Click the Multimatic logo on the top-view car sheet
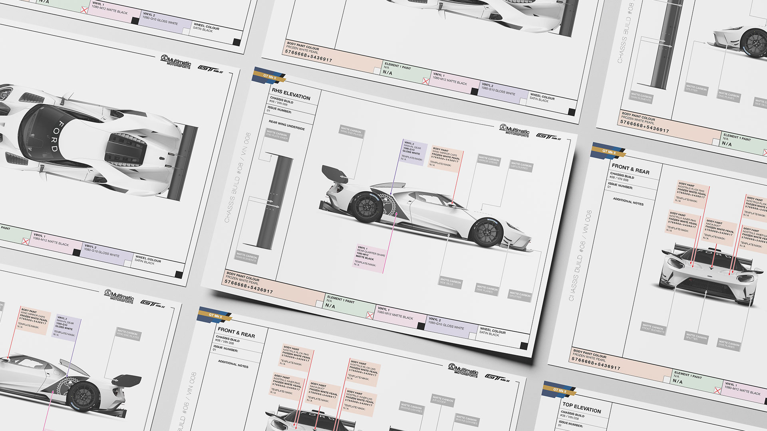767x431 pixels. coord(176,62)
